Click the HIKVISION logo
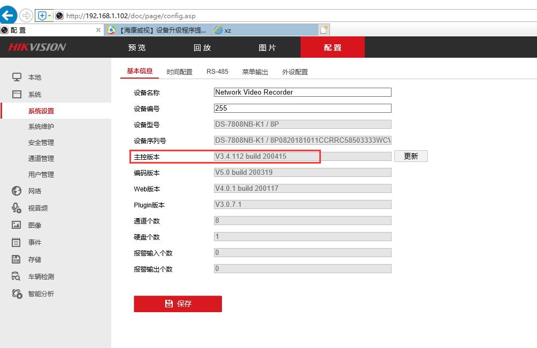The image size is (537, 348). [37, 47]
